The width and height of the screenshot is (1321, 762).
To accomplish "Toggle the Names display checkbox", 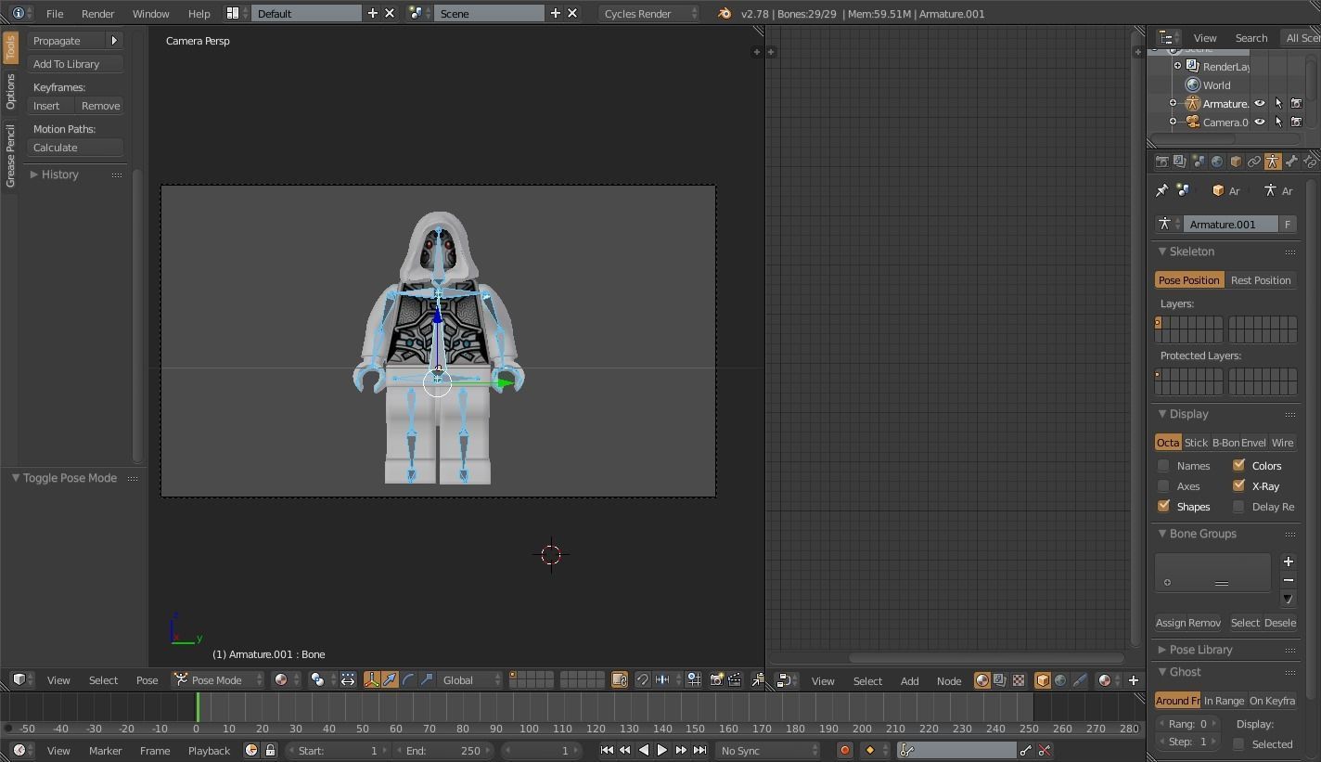I will (x=1163, y=466).
